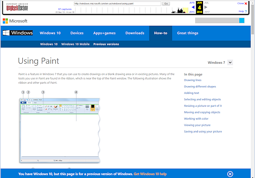Select the How-to tab

coord(161,33)
